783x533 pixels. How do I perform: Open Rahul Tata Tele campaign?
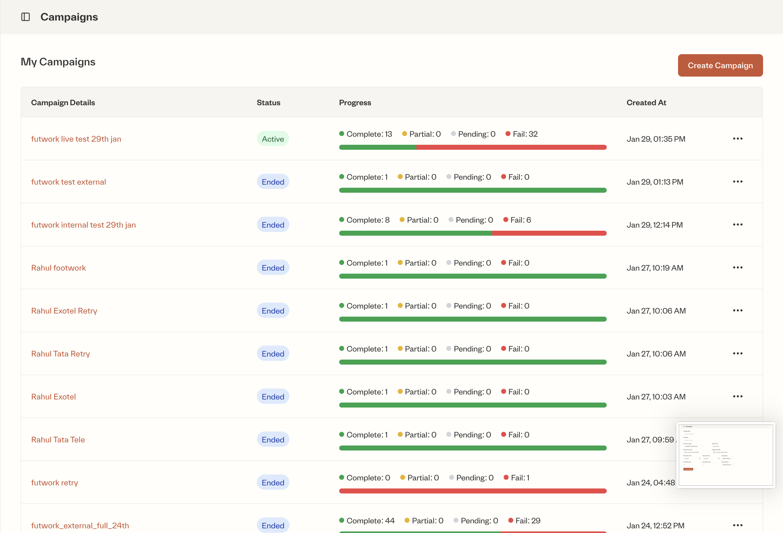point(58,440)
